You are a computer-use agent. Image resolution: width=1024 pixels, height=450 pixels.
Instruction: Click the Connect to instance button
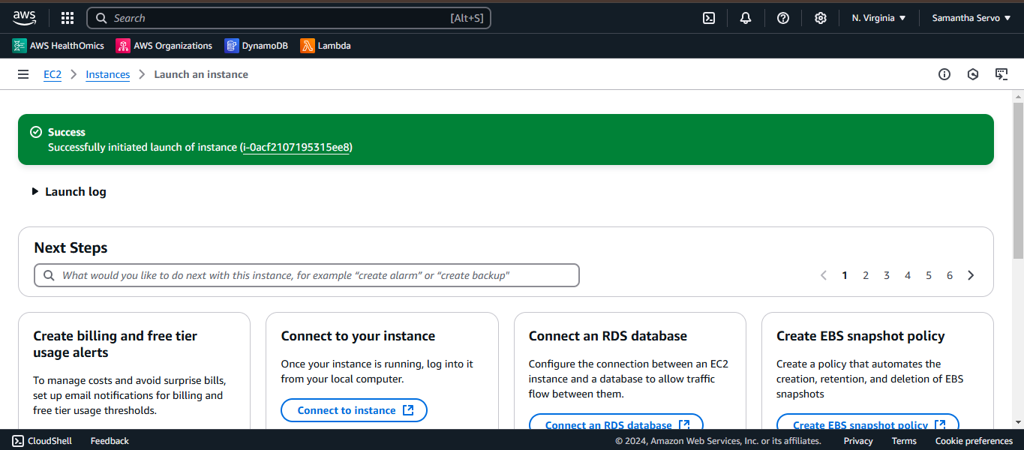pos(354,410)
